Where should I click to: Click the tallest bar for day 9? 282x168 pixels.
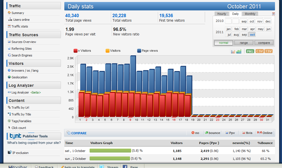pyautogui.click(x=133, y=74)
